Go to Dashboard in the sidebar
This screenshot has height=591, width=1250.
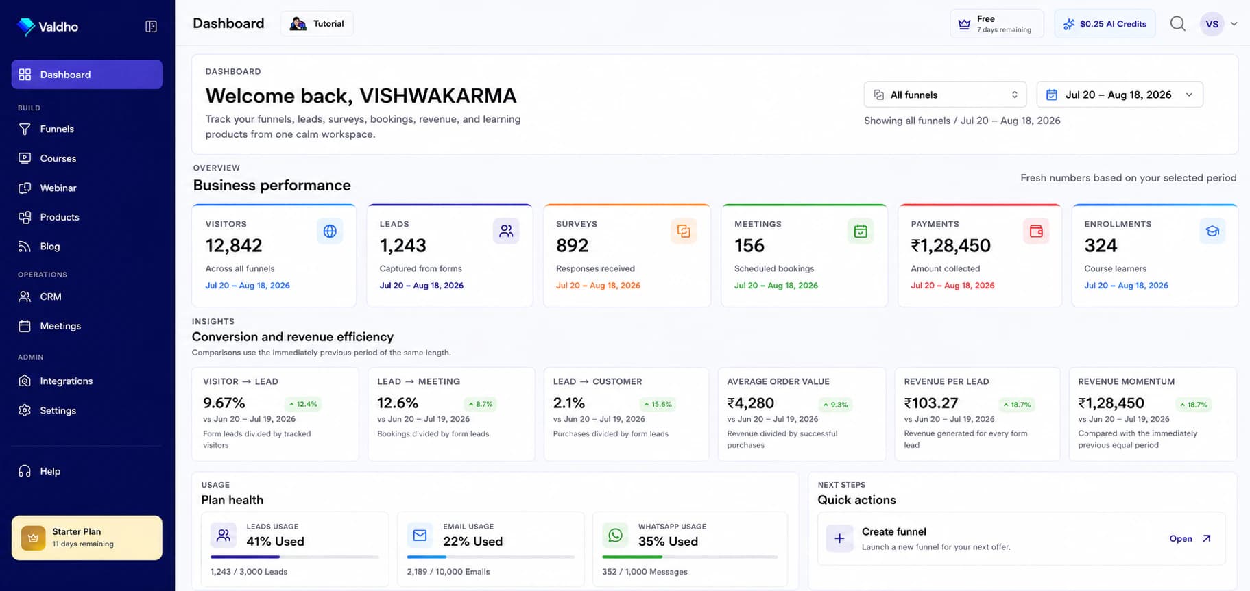point(87,75)
